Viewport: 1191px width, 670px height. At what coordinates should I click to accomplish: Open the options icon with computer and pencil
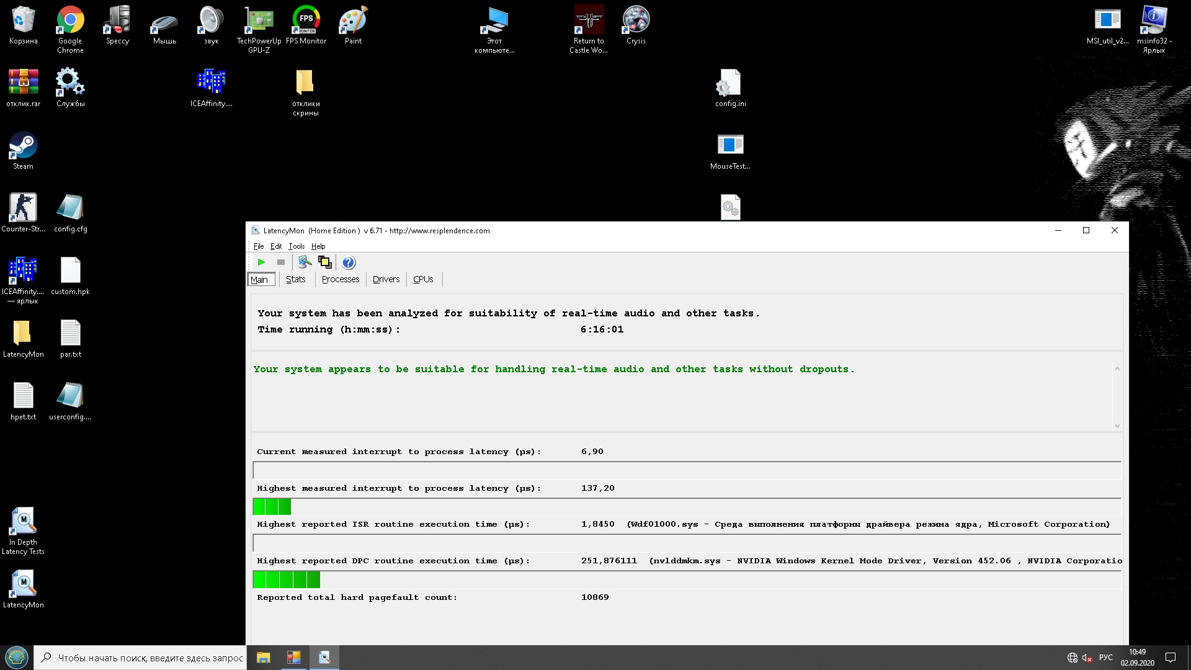[305, 262]
